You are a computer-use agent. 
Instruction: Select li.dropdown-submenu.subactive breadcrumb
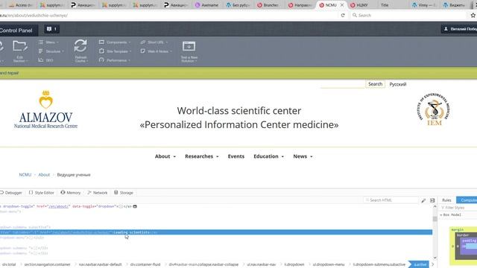click(x=379, y=264)
